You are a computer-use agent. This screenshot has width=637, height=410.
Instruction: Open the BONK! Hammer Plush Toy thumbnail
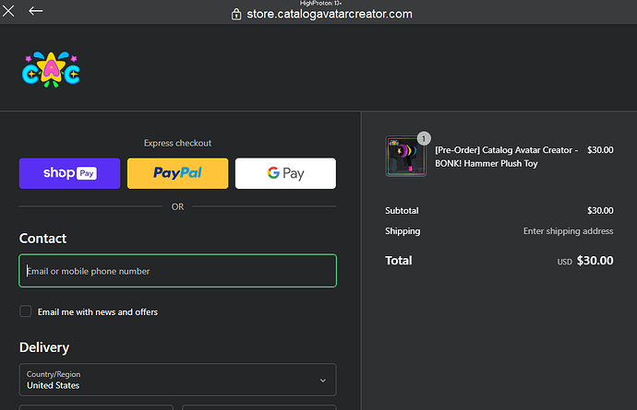(406, 156)
